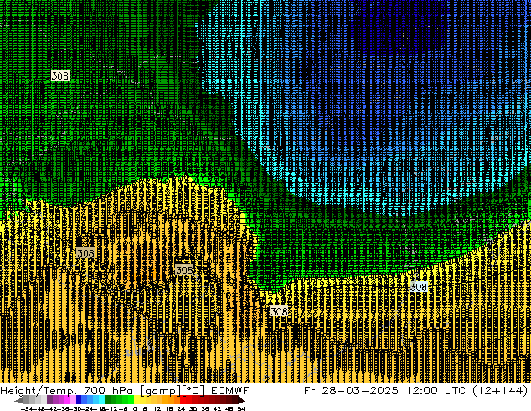Click the '[gdmp]' unit label

[161, 391]
